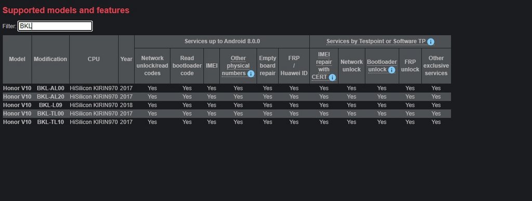Click the CPU column header

(94, 59)
